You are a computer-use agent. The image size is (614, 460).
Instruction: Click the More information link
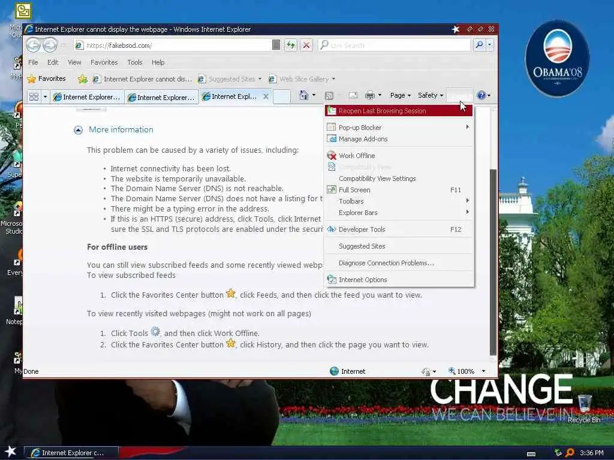121,130
